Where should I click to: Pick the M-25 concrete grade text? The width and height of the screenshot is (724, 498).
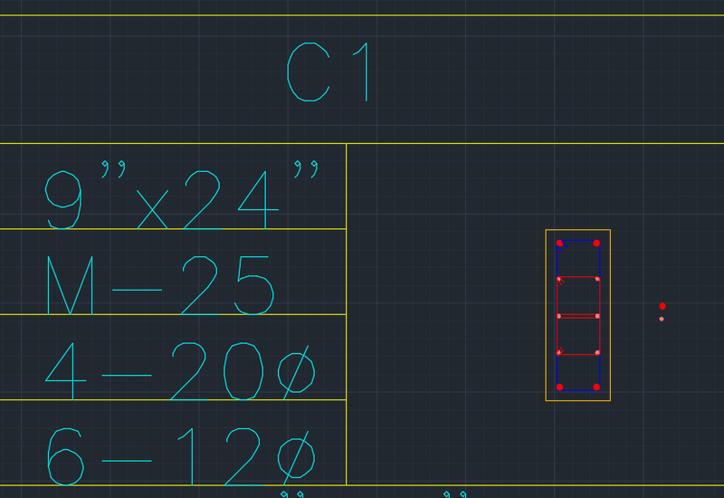[x=160, y=285]
